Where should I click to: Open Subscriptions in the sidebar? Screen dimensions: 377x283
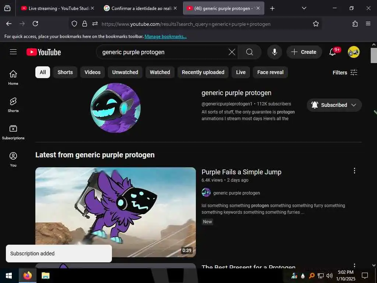(13, 132)
